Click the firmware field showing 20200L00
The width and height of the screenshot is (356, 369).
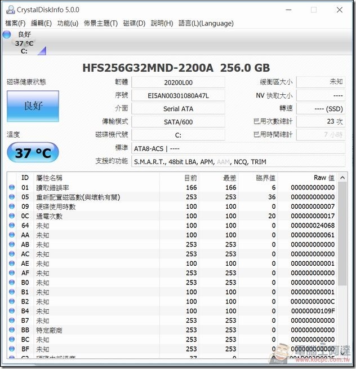click(178, 82)
